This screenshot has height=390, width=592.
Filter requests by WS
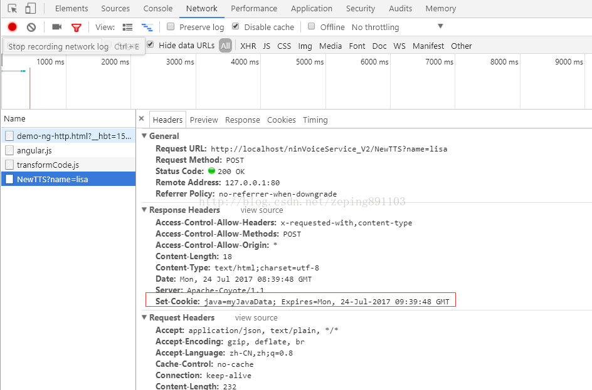[399, 46]
